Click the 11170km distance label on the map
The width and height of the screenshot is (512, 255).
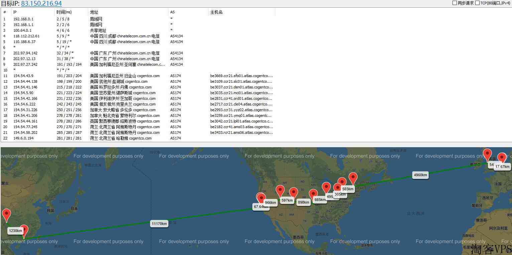159,224
